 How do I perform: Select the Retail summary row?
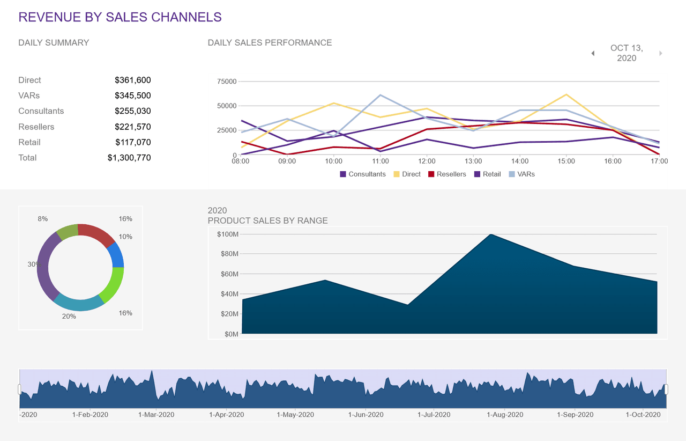(x=85, y=142)
